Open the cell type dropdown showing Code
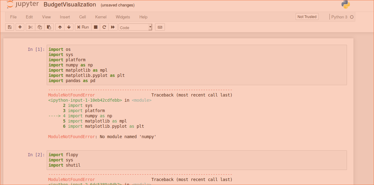The width and height of the screenshot is (374, 185). pyautogui.click(x=135, y=27)
